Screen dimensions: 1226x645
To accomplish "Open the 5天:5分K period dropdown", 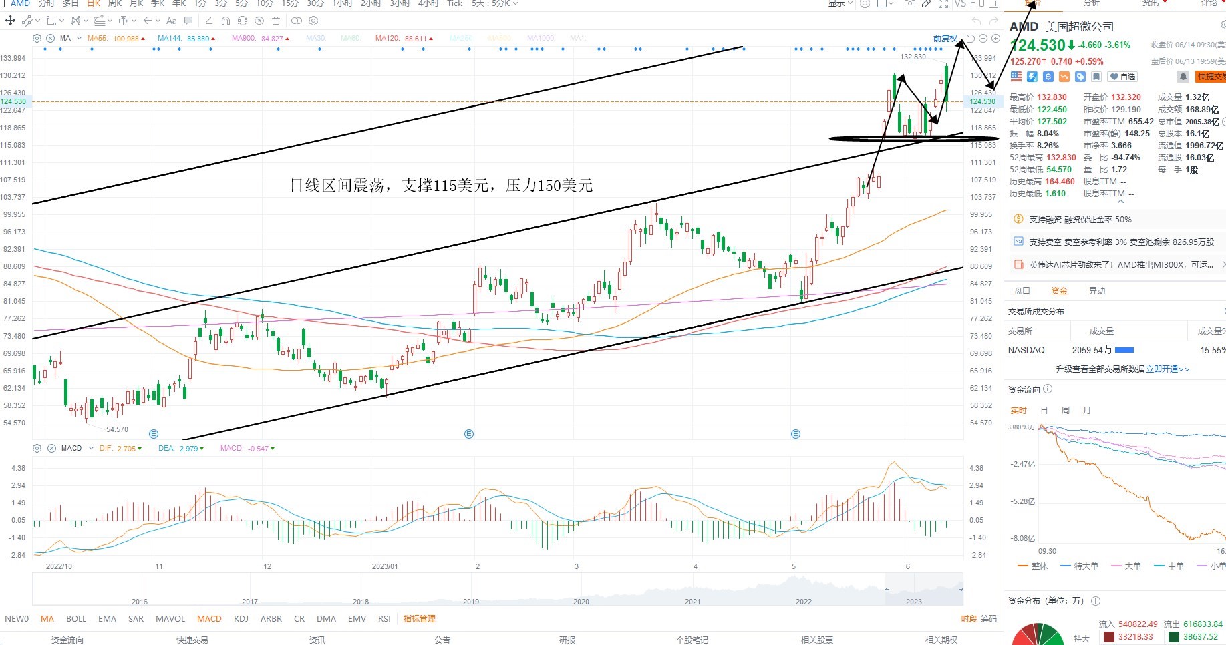I will tap(494, 3).
